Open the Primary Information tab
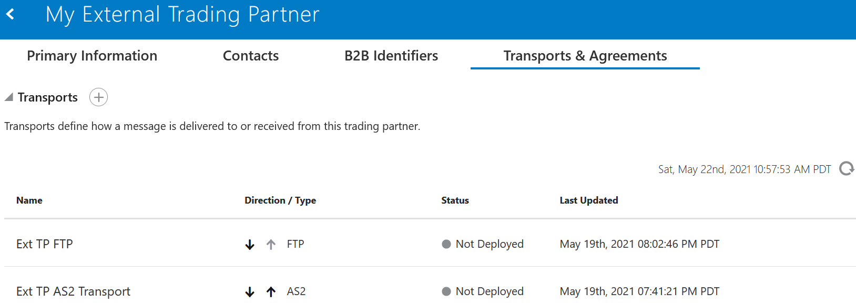 (92, 56)
